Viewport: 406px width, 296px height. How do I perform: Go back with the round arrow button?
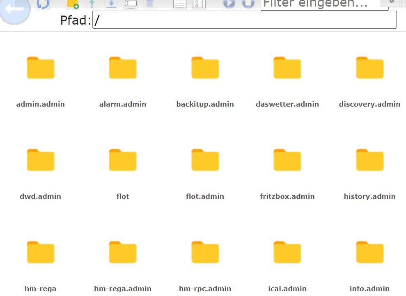15,9
